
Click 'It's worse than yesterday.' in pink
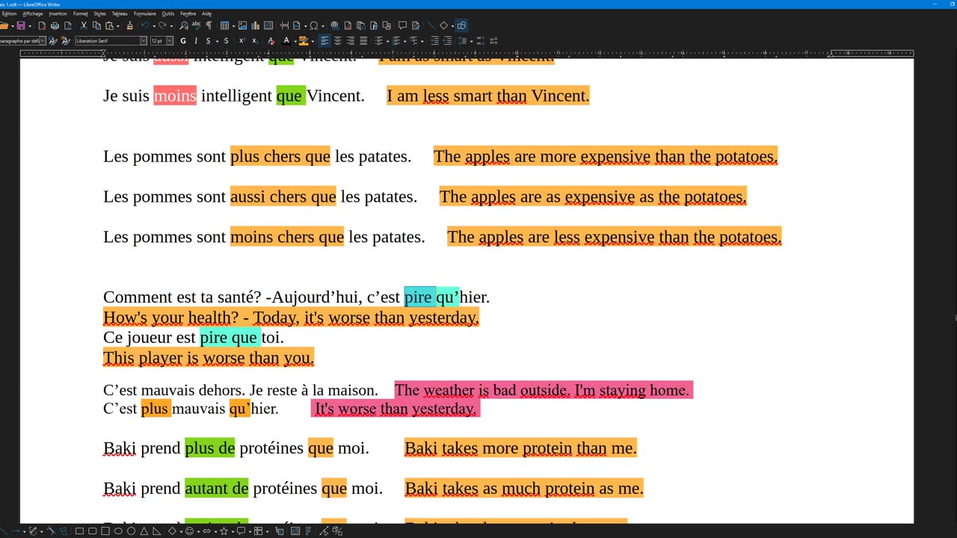tap(396, 409)
